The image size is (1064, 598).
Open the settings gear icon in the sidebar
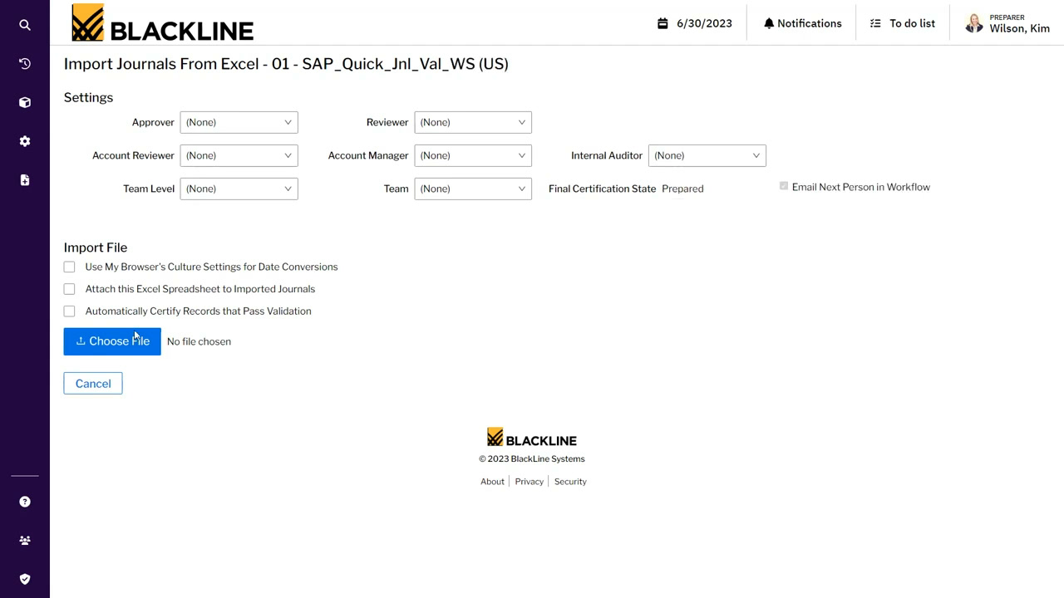point(25,141)
